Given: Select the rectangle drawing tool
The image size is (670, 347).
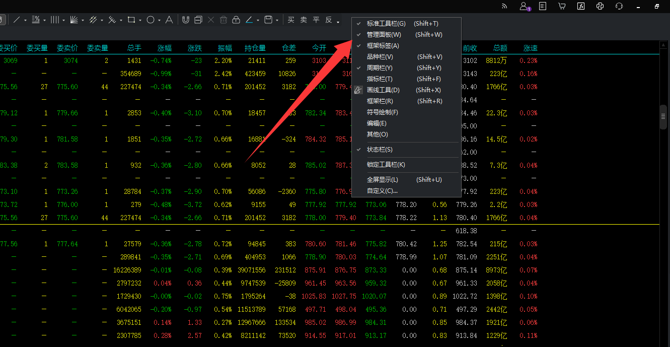Looking at the screenshot, I should click(131, 20).
